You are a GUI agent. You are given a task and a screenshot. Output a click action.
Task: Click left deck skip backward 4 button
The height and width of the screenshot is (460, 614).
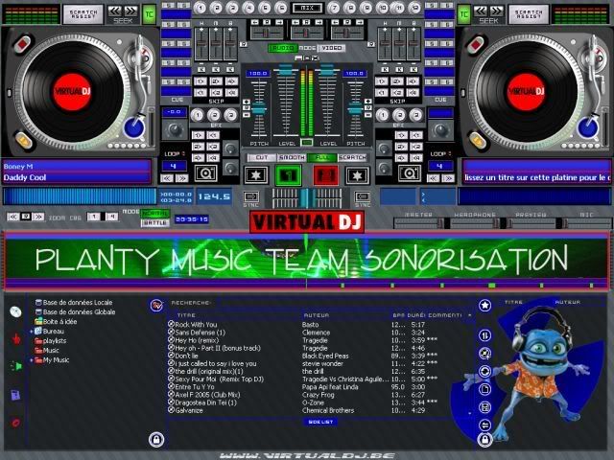[231, 93]
